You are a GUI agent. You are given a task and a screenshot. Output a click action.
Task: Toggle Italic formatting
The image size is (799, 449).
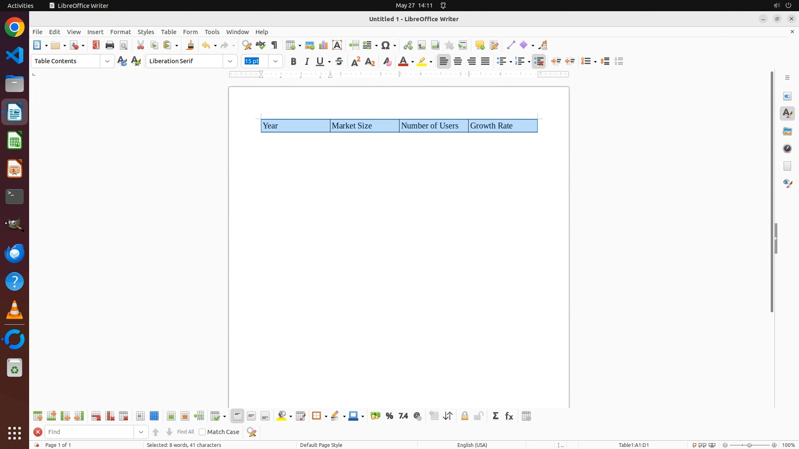(307, 62)
